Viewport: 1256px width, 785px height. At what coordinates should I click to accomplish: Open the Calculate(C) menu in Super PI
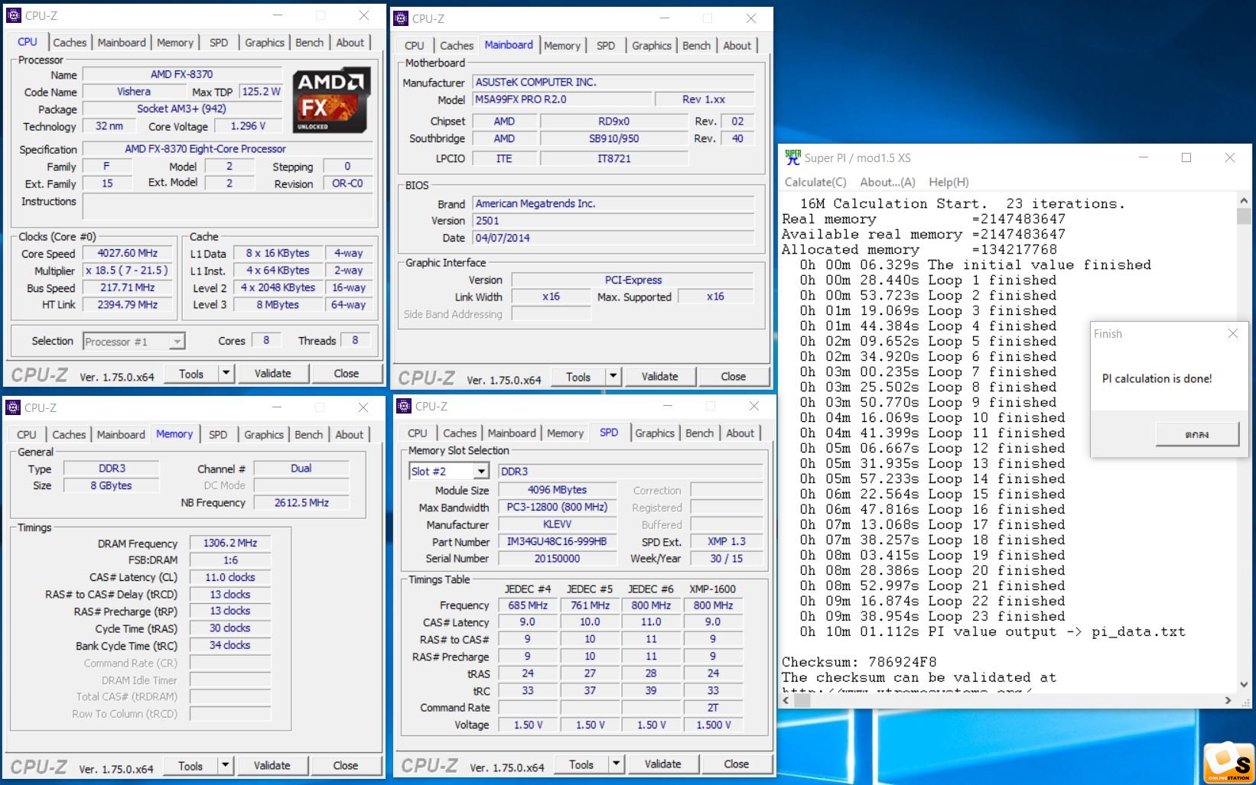[815, 182]
